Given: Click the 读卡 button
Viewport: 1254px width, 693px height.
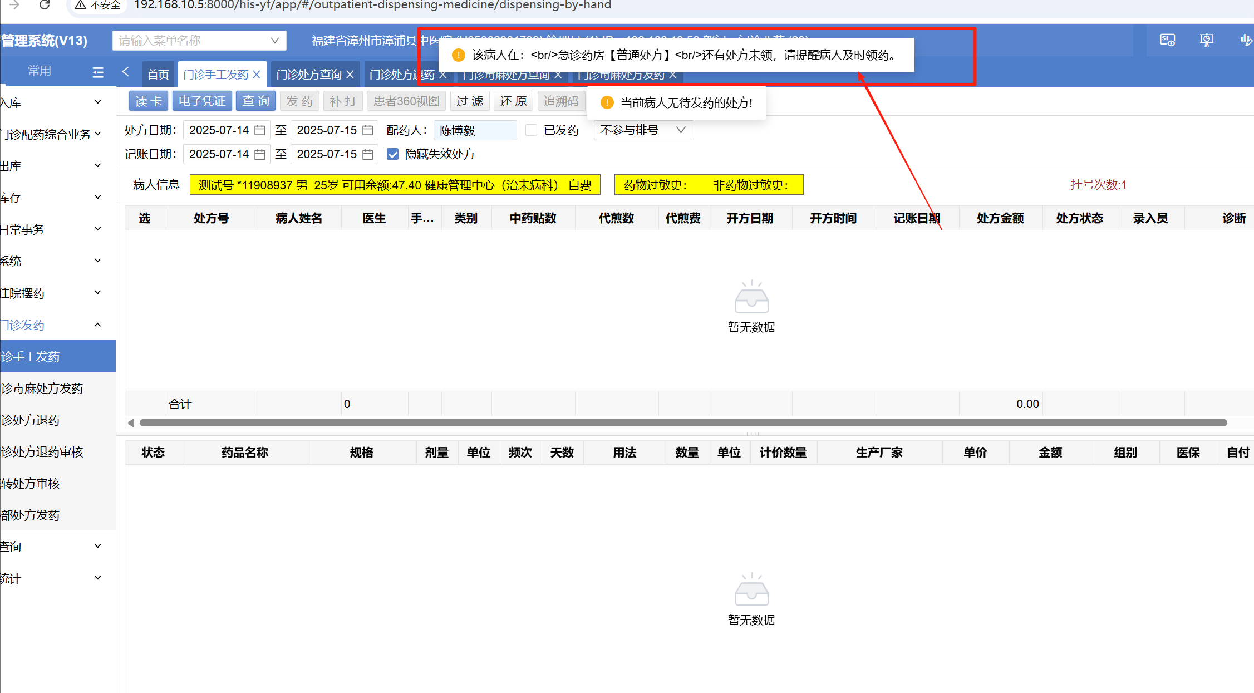Looking at the screenshot, I should coord(148,101).
